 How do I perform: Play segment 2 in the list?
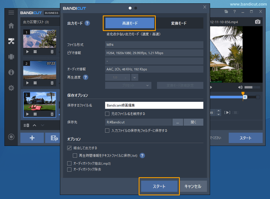(x=27, y=83)
